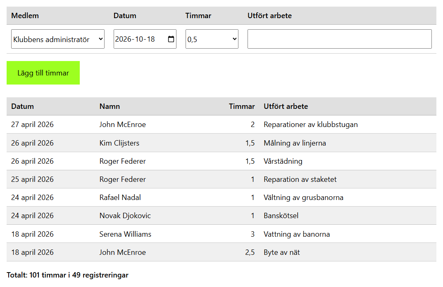Click Vältning av grusbanorna
443x287 pixels.
304,198
